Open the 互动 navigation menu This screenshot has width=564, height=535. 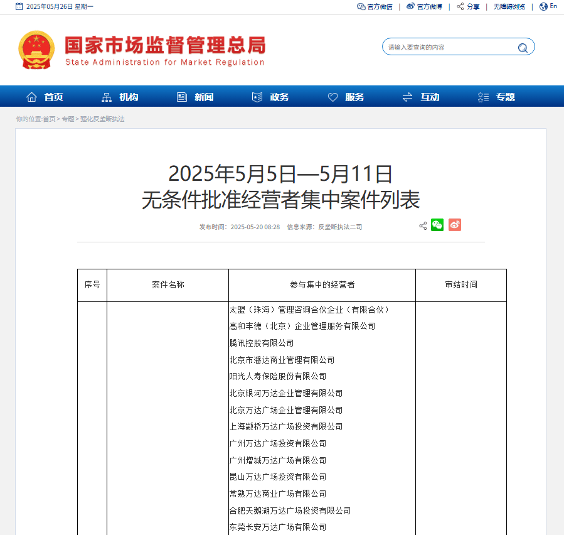[421, 97]
